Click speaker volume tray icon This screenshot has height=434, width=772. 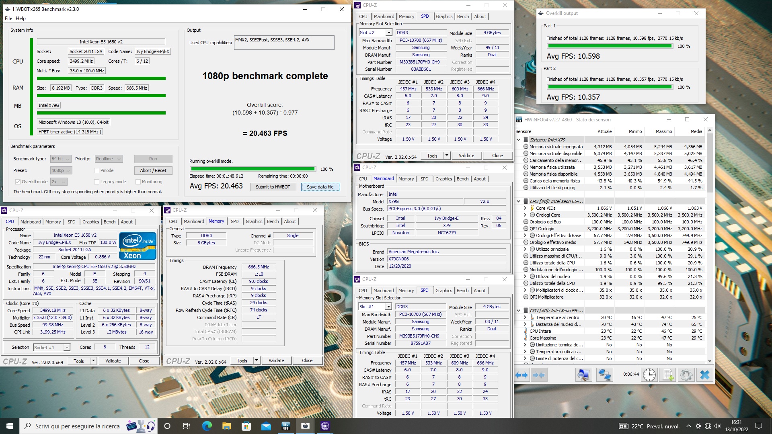(718, 426)
